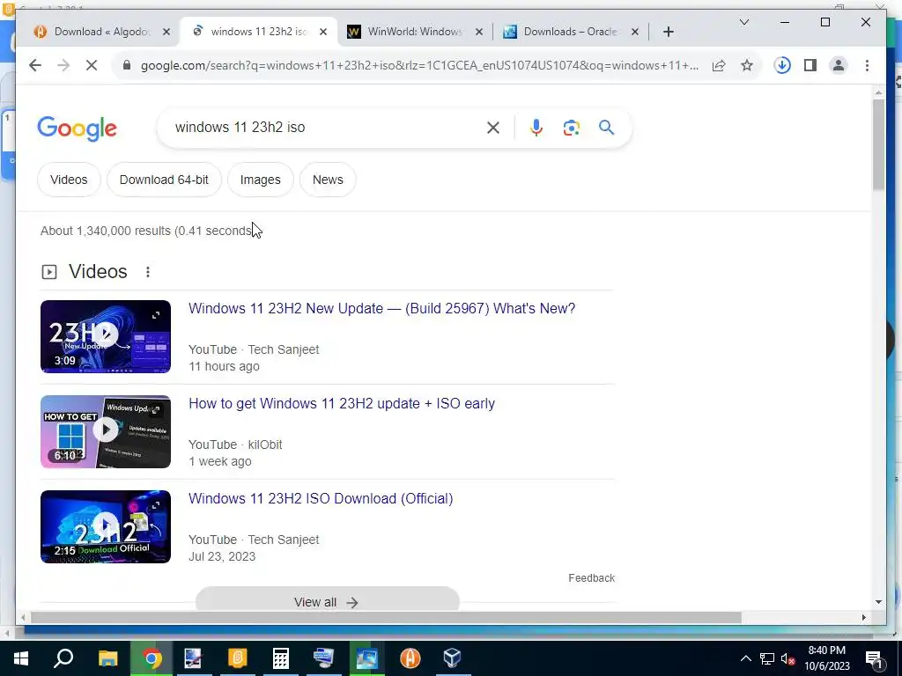Open the taskbar clock showing 8:40 PM
The width and height of the screenshot is (902, 676).
point(827,658)
